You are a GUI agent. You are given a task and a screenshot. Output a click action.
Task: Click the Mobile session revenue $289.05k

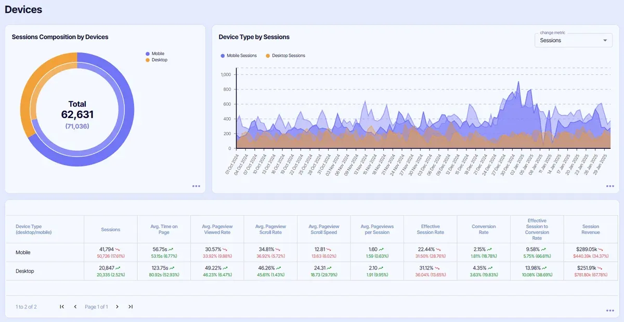point(587,249)
